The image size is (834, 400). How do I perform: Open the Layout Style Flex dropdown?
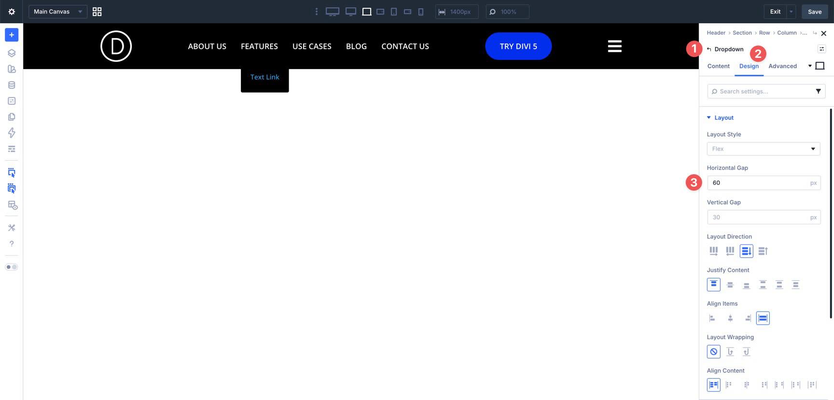(x=764, y=149)
